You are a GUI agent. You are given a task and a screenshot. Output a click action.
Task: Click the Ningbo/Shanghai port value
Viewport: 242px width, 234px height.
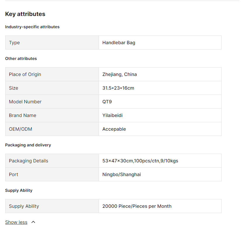pos(121,174)
